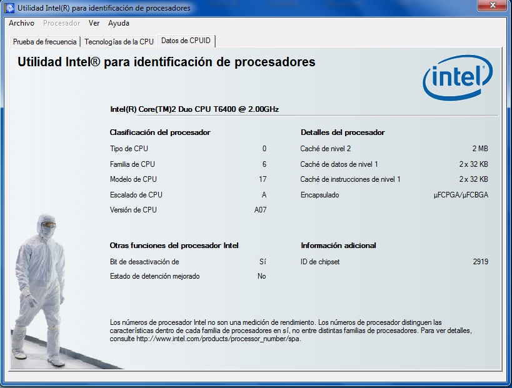Switch to Tecnologías de la CPU tab
The image size is (512, 388).
(x=119, y=42)
